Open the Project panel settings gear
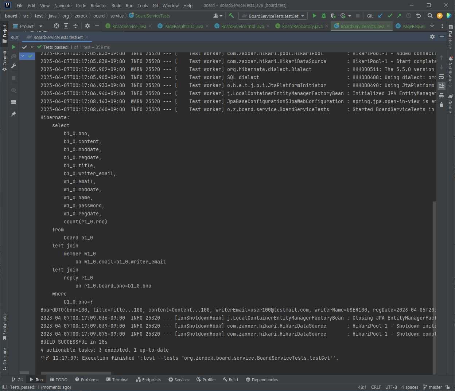455x391 pixels. tap(87, 26)
